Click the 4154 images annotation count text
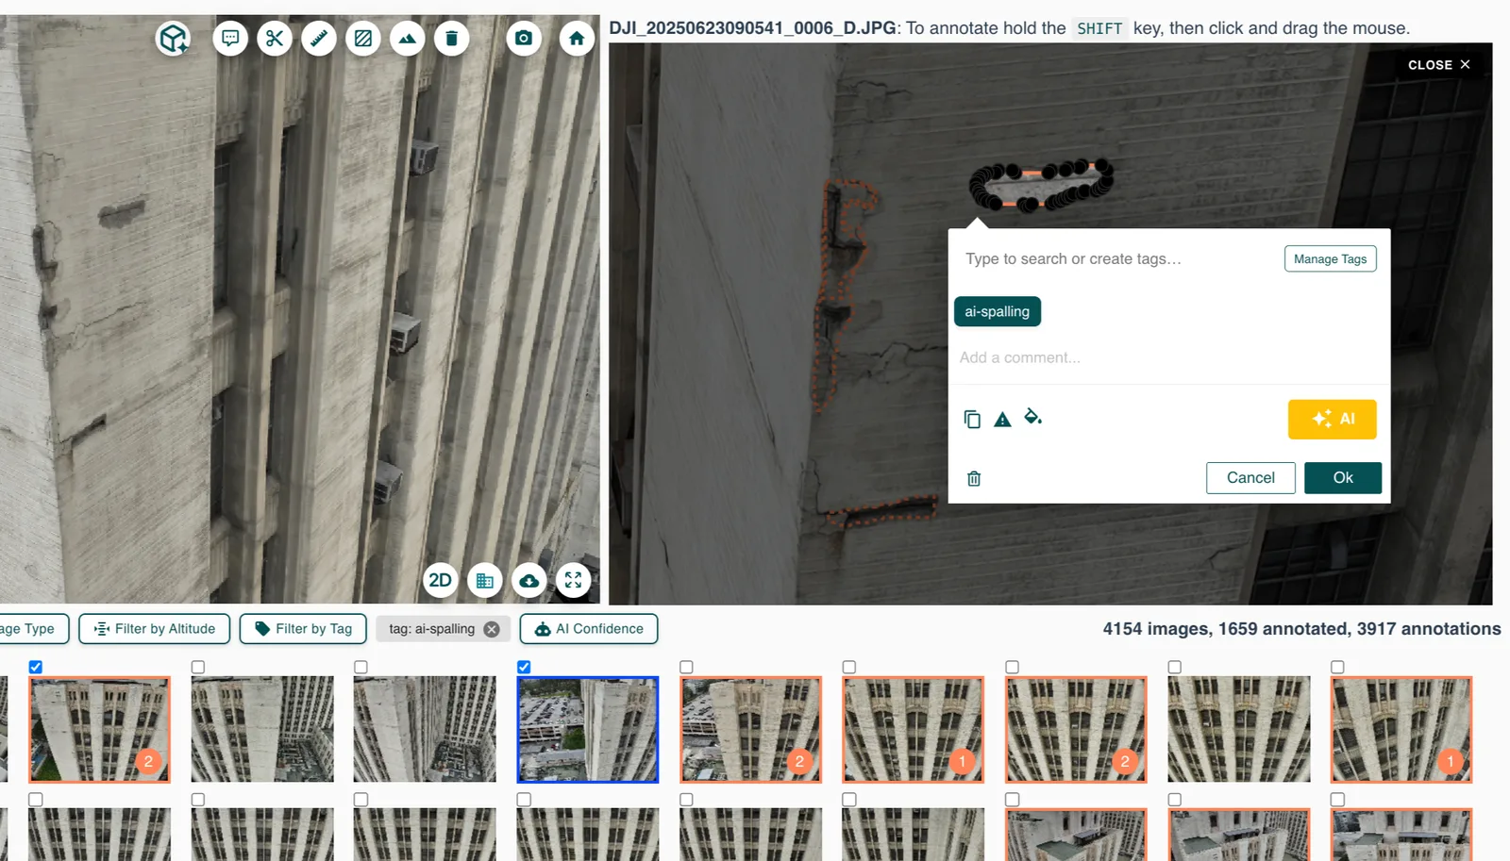Viewport: 1510px width, 861px height. [1301, 629]
